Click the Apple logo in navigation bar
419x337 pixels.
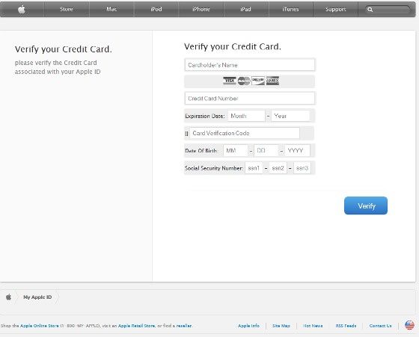coord(22,9)
